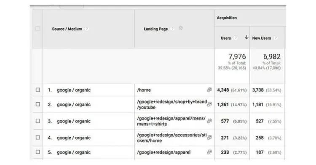Toggle the select-all checkbox in table header
Viewport: 316px width, 165px height.
pos(37,29)
